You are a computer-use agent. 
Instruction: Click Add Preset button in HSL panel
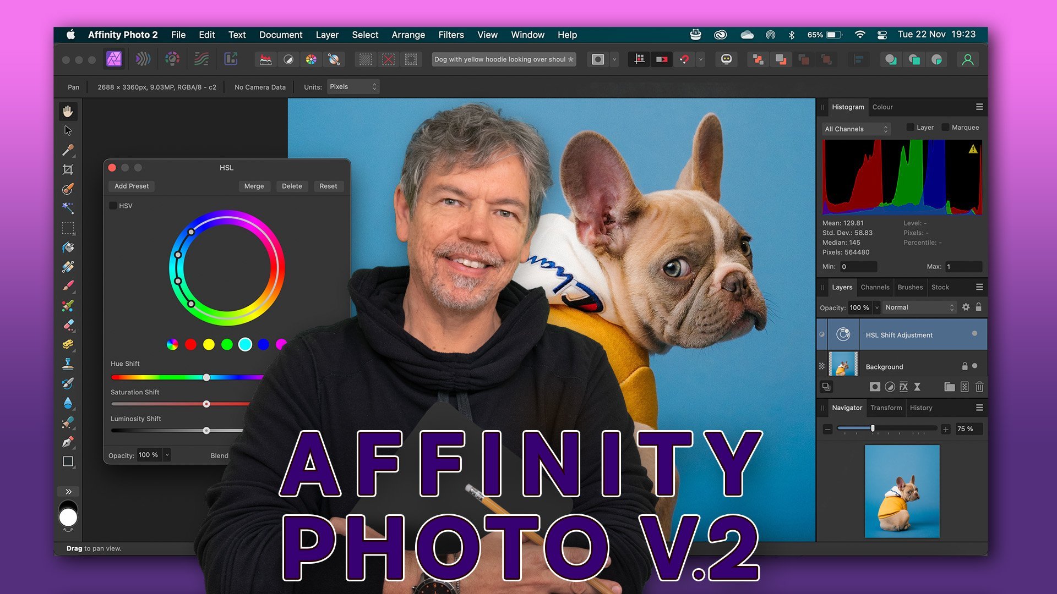click(132, 186)
